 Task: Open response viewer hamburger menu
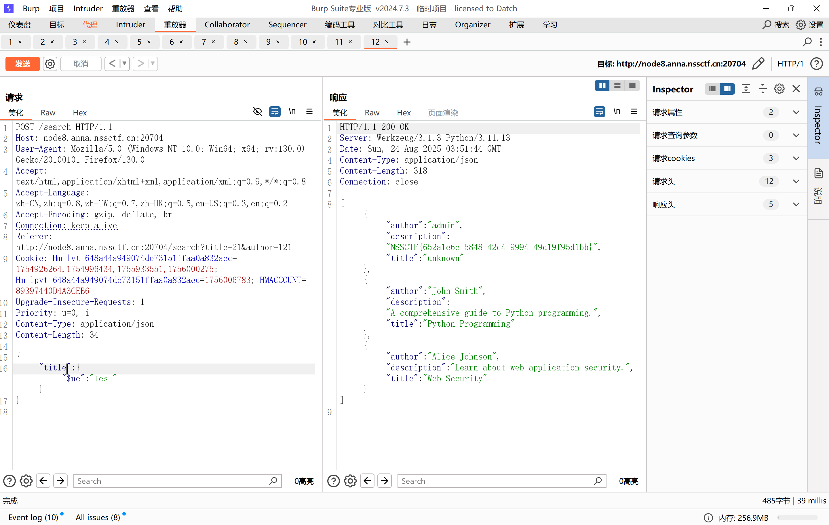coord(634,112)
